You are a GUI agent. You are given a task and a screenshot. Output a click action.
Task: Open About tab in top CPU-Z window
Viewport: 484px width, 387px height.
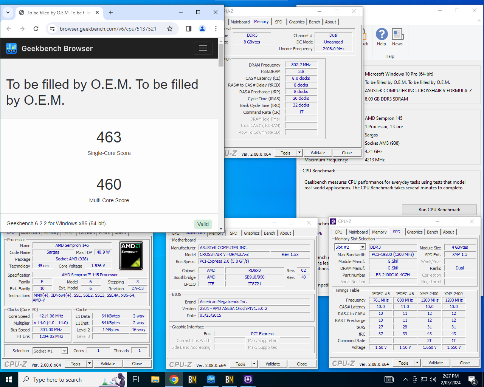click(x=330, y=22)
